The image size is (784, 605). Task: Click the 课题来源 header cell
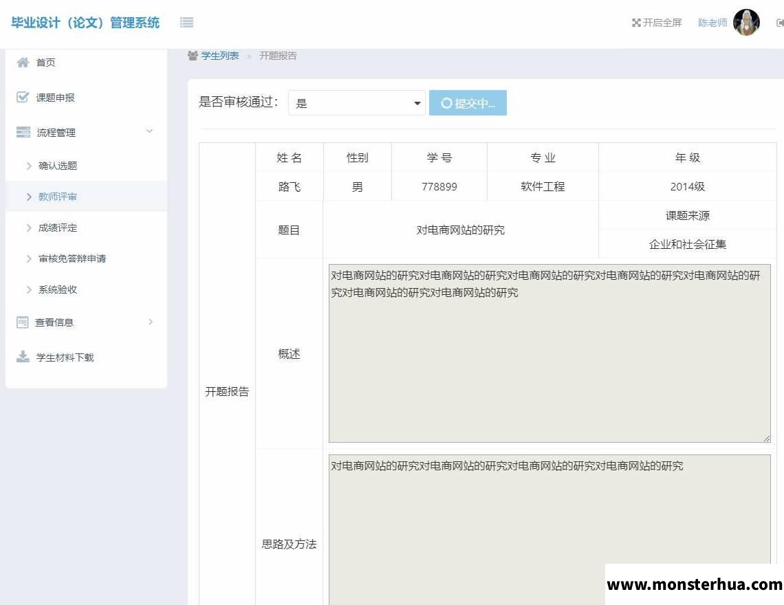pyautogui.click(x=688, y=215)
